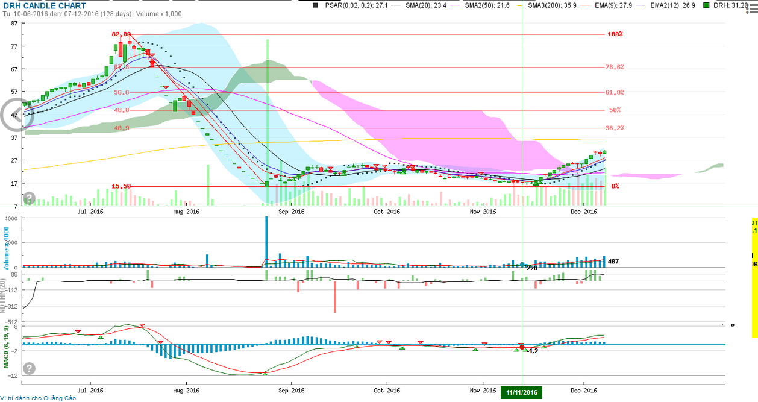Open the help icon on candle chart
This screenshot has height=402, width=758.
pyautogui.click(x=29, y=198)
